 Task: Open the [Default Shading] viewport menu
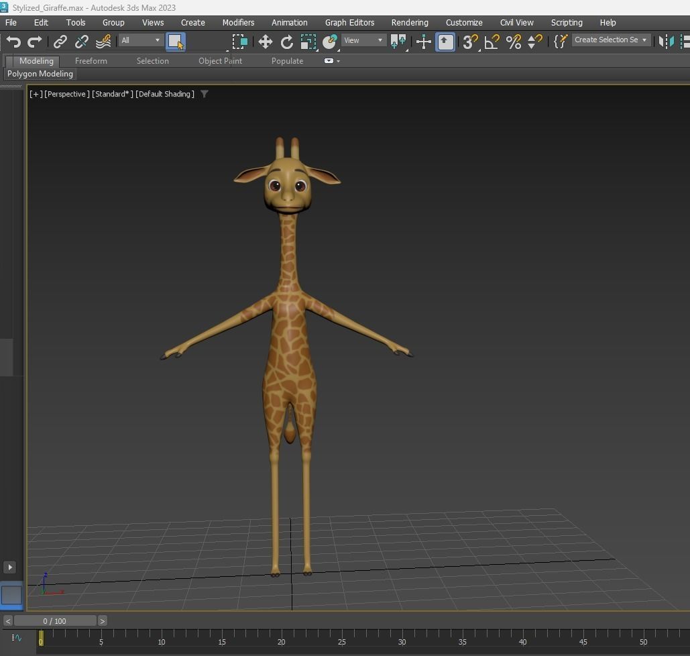164,94
